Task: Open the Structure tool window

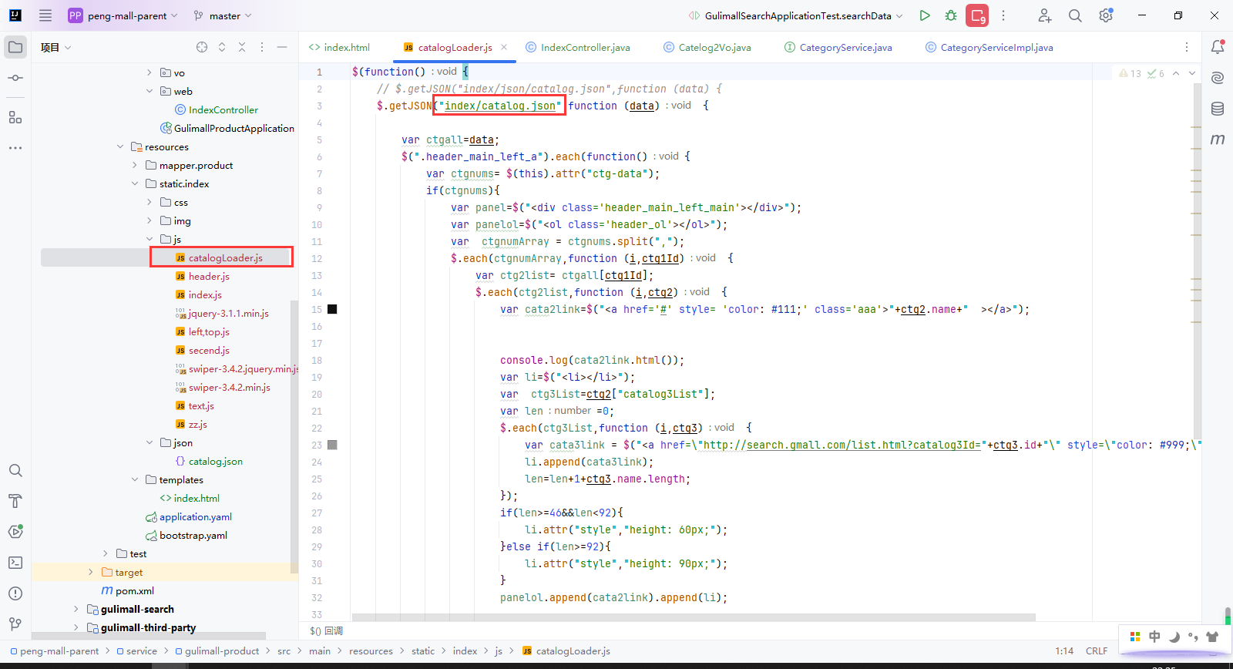Action: pos(15,117)
